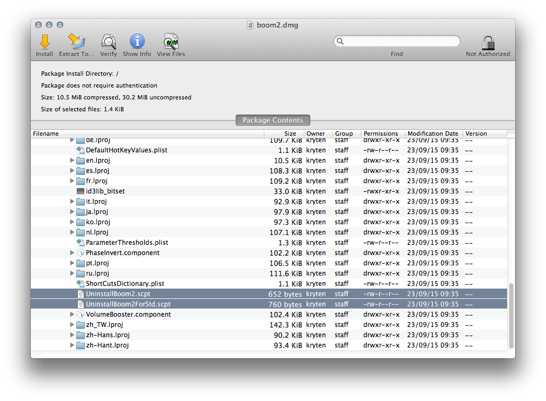Sort by Permissions column header
Viewport: 546px width, 401px height.
[x=383, y=133]
